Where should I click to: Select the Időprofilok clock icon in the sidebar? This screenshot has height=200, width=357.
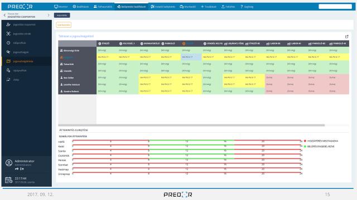pyautogui.click(x=8, y=43)
